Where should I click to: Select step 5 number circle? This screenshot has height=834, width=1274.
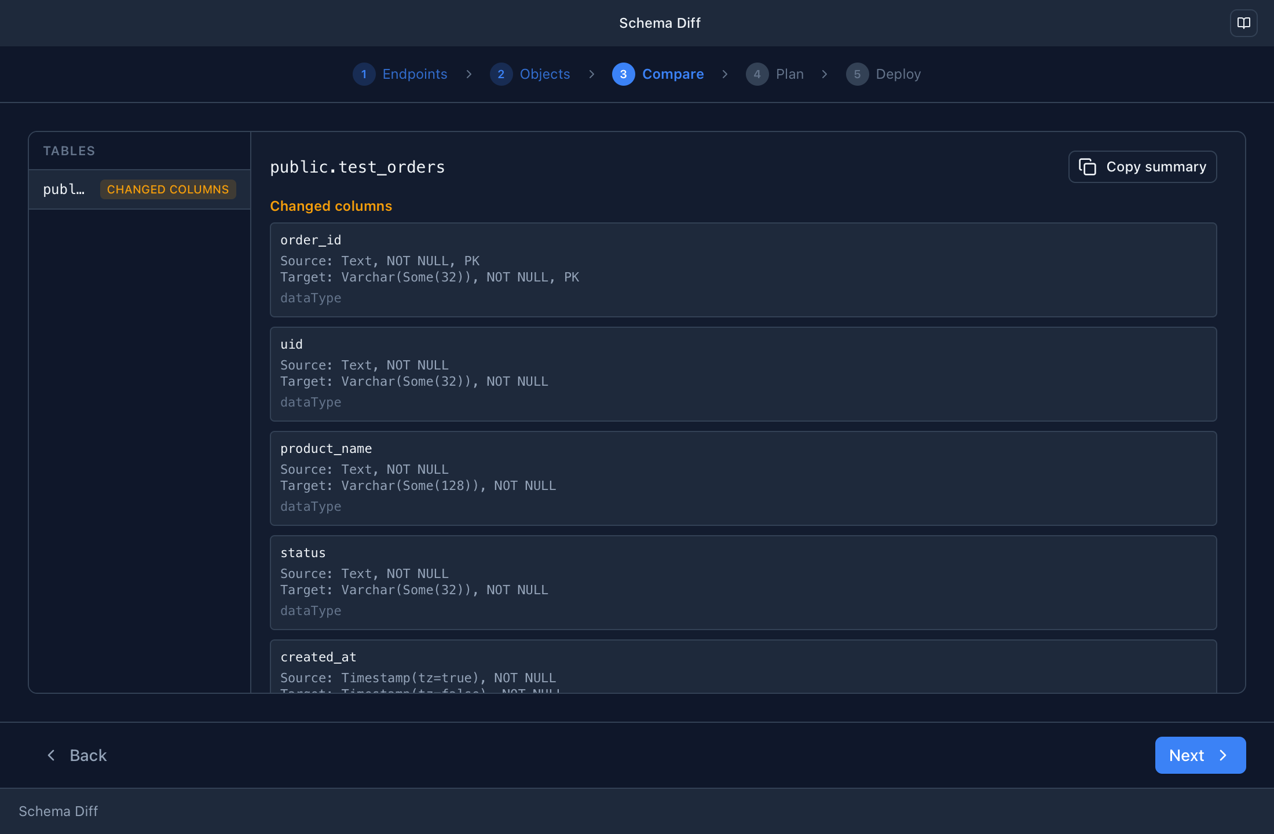(857, 74)
